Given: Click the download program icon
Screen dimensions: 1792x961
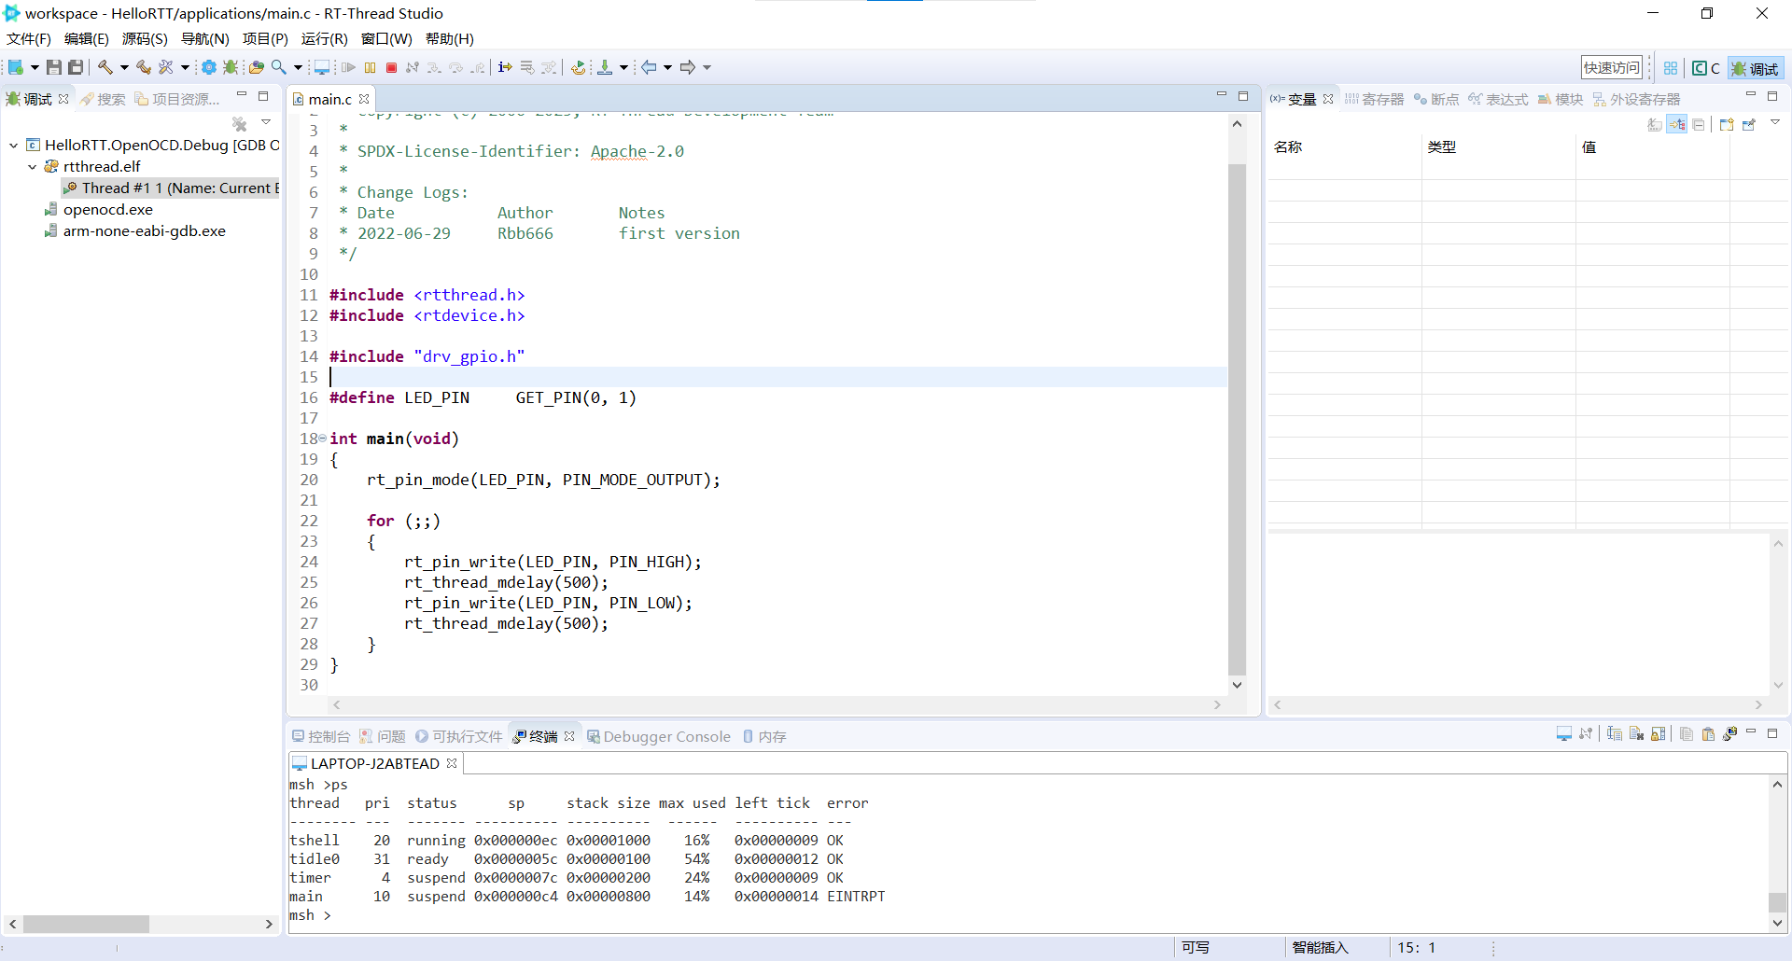Looking at the screenshot, I should [x=605, y=67].
